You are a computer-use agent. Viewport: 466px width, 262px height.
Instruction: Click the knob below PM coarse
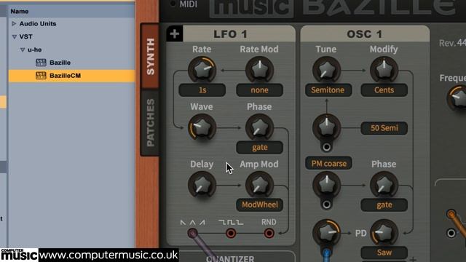[x=326, y=185]
